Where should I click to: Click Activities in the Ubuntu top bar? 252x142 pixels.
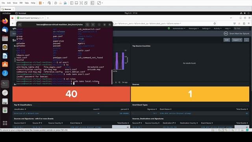(x=6, y=13)
